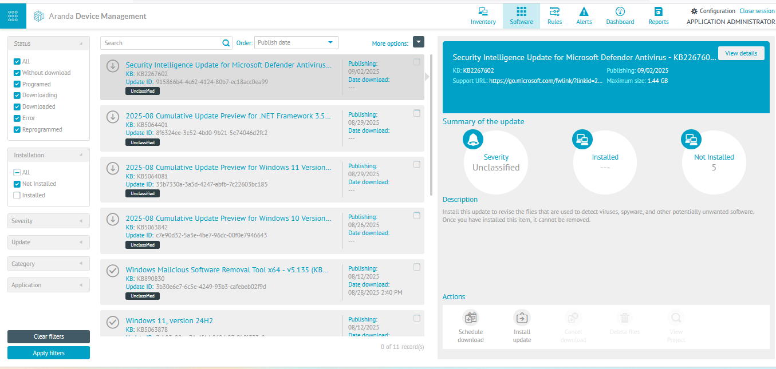Uncheck the Downloading status filter
Image resolution: width=776 pixels, height=369 pixels.
(x=17, y=95)
